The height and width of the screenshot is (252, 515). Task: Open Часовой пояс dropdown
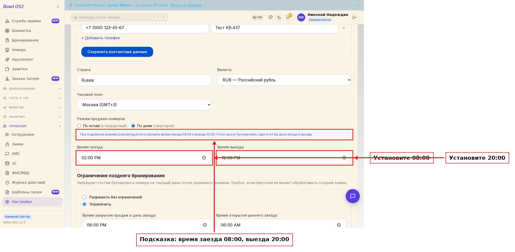coord(144,105)
